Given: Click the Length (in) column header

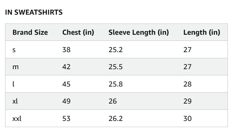Looking at the screenshot, I should coord(202,32).
